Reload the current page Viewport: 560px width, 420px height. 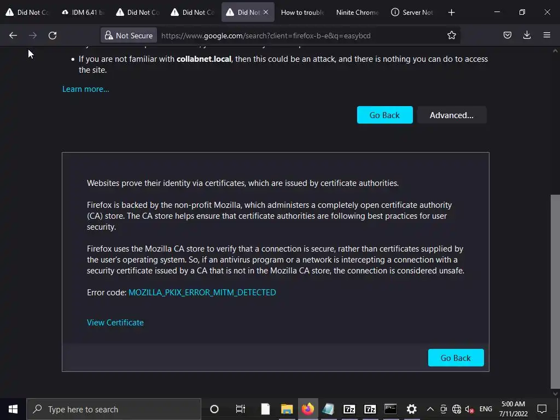(x=52, y=36)
